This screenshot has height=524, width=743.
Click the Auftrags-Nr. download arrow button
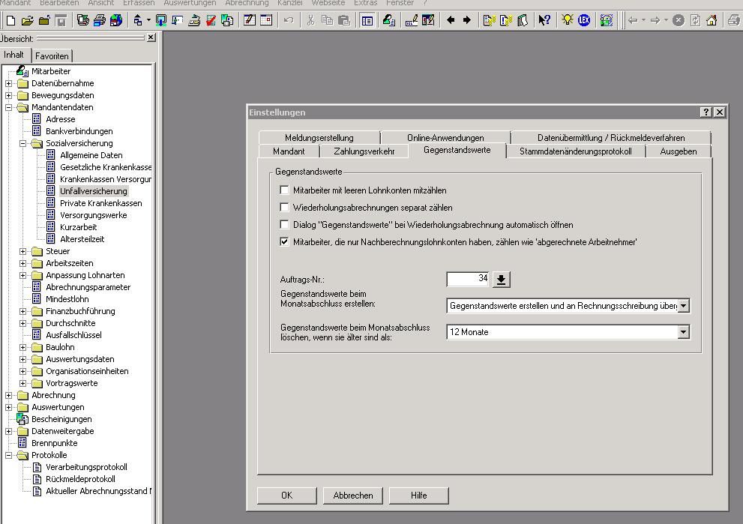[x=501, y=280]
